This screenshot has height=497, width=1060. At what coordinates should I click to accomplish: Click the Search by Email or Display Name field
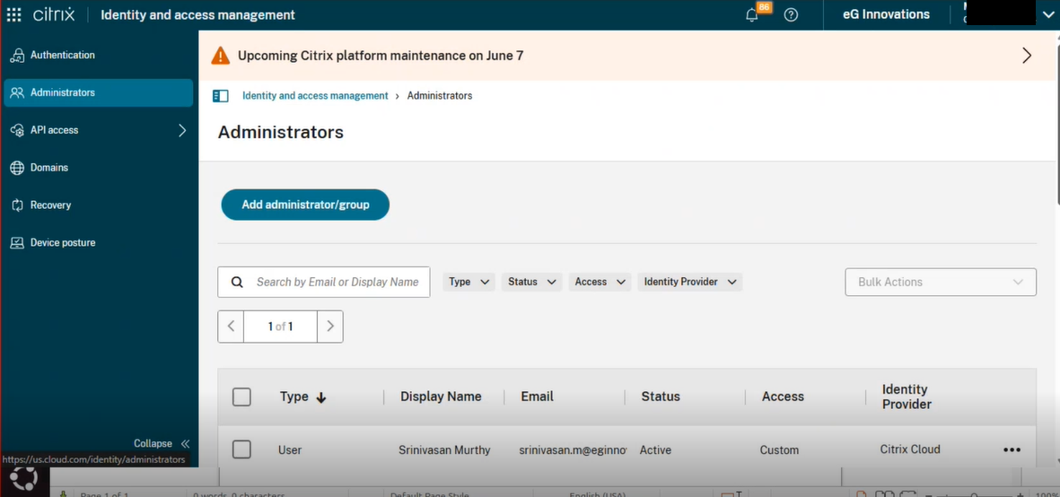pyautogui.click(x=337, y=282)
